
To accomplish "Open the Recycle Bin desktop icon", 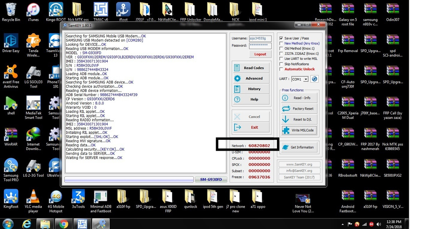I will point(11,12).
